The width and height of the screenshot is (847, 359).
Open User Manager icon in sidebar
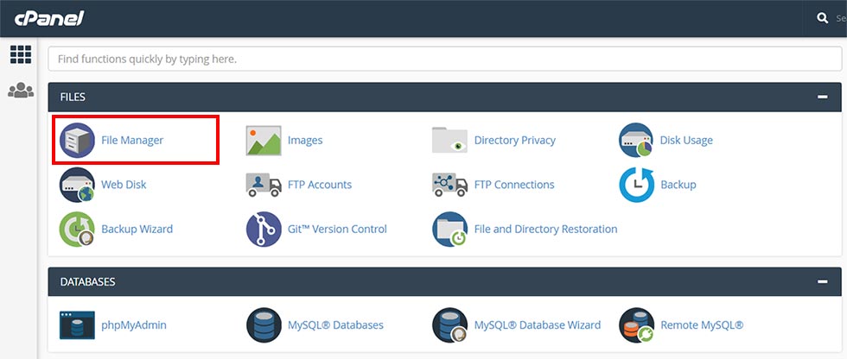coord(21,90)
